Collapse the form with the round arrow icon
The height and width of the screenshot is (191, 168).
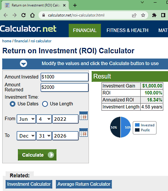coord(24,64)
